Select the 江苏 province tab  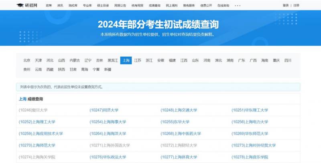(138, 60)
